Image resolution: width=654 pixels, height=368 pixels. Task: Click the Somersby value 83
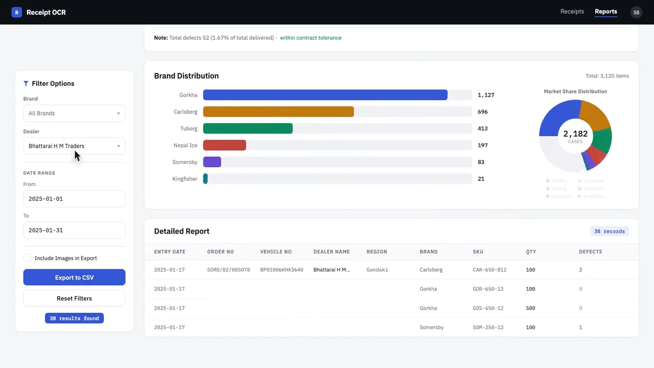[481, 162]
